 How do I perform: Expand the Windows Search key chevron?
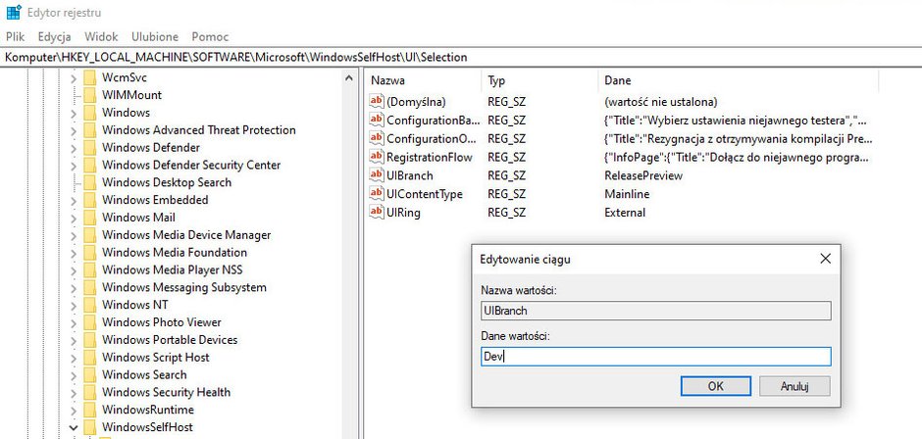(x=74, y=375)
